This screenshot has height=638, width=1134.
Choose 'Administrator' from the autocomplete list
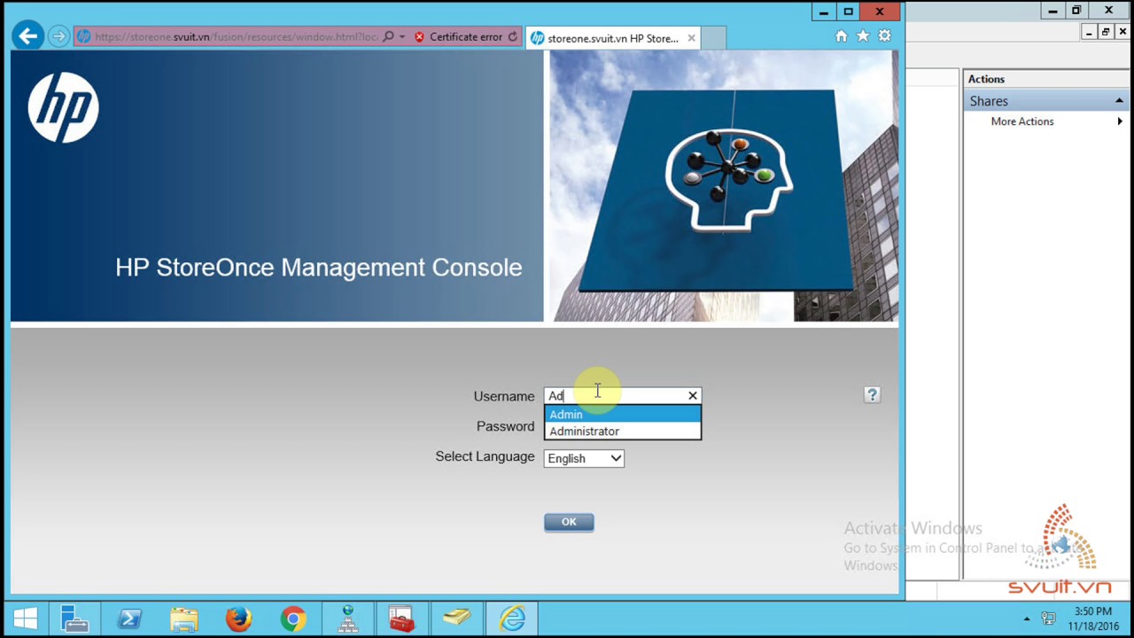click(623, 432)
